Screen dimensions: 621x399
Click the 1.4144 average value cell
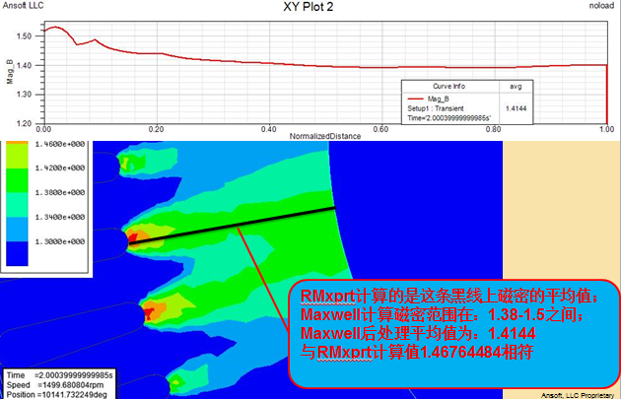tap(517, 108)
